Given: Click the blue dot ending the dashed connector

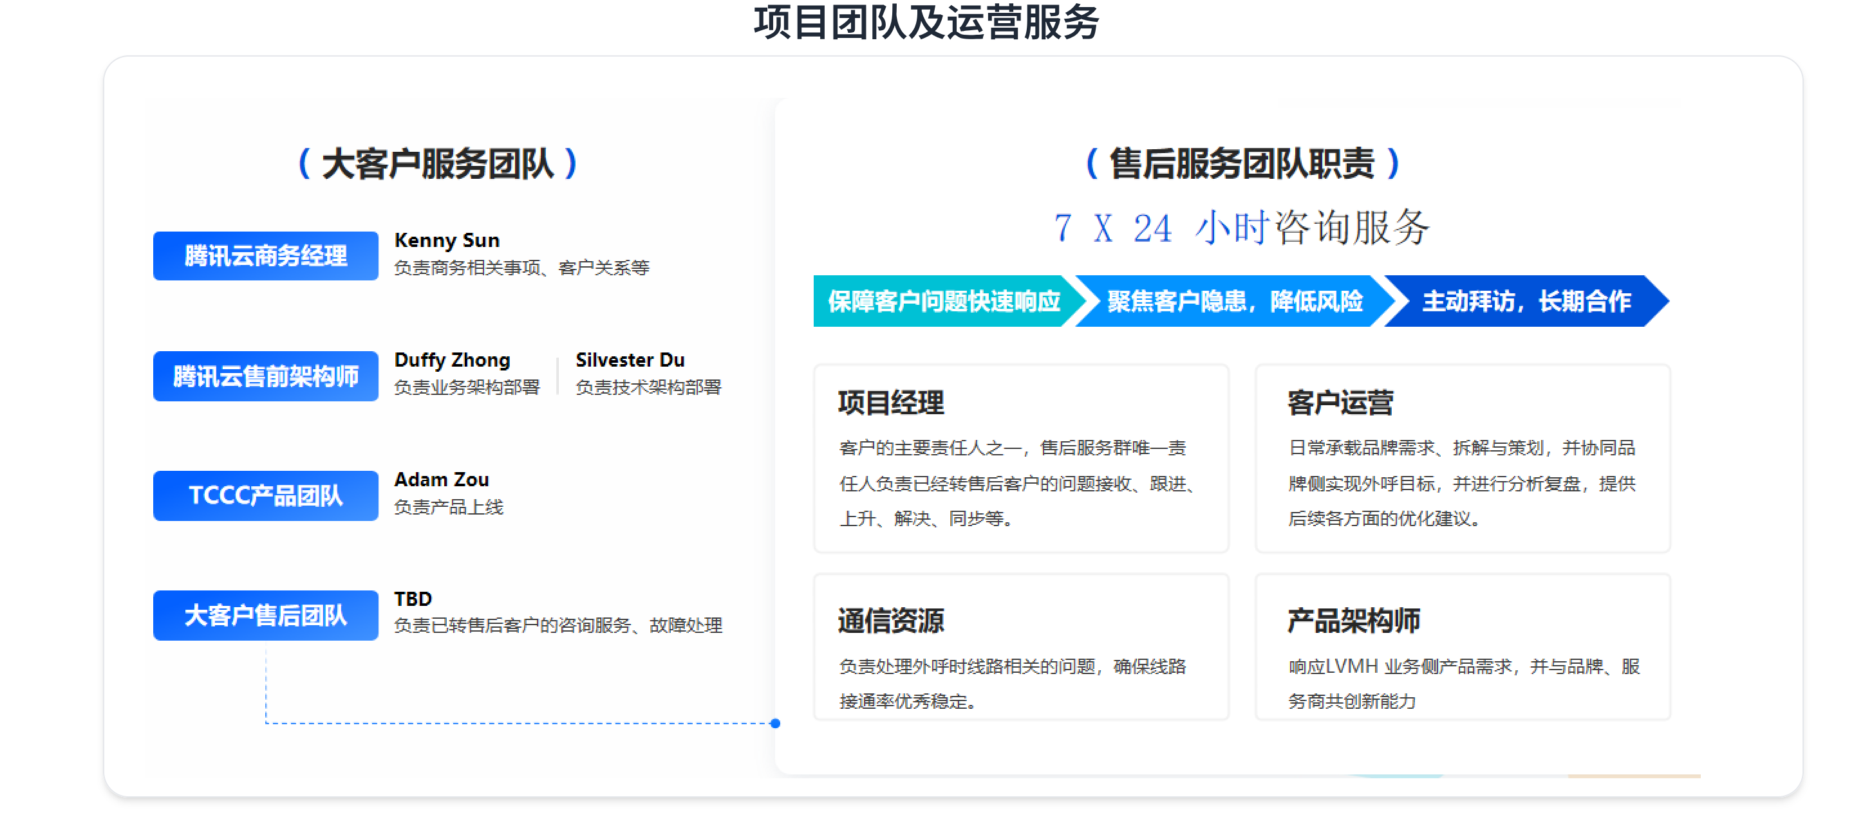Looking at the screenshot, I should 775,723.
